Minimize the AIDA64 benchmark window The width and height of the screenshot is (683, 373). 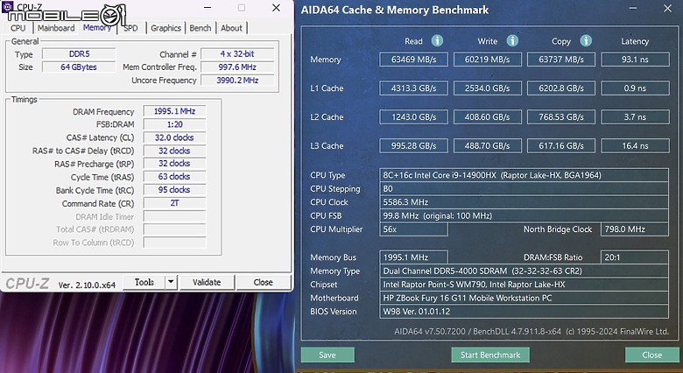pyautogui.click(x=633, y=9)
